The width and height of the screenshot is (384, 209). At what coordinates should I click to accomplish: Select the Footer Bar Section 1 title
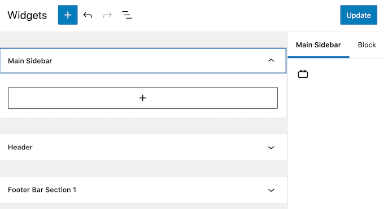(42, 190)
